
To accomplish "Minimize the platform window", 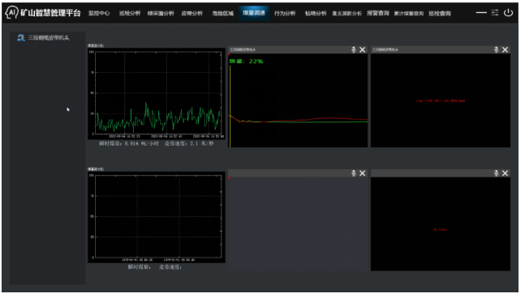I will click(481, 13).
